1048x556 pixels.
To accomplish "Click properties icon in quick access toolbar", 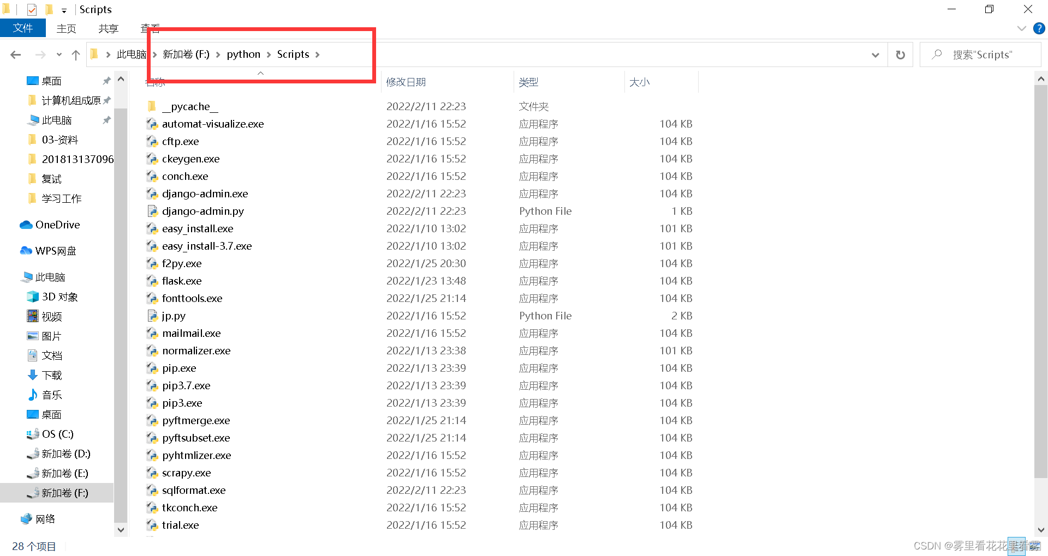I will pos(32,9).
